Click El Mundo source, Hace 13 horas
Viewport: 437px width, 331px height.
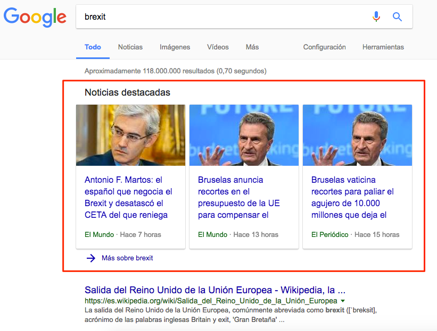pyautogui.click(x=212, y=234)
